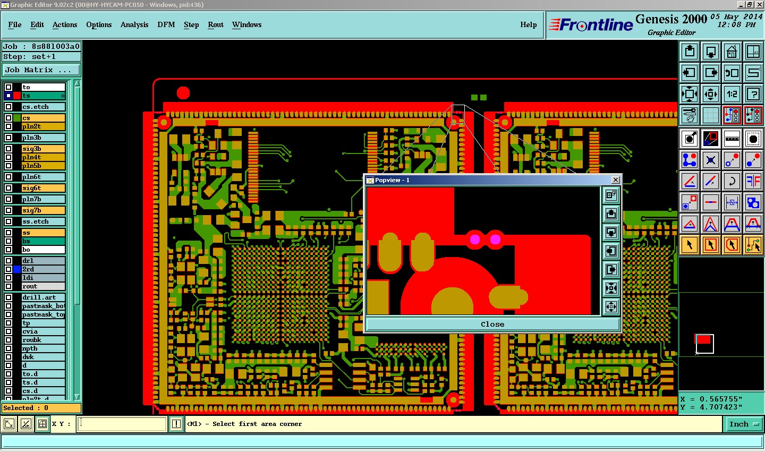The image size is (765, 452).
Task: Click the Popview zoom-all converging arrows icon
Action: 611,288
